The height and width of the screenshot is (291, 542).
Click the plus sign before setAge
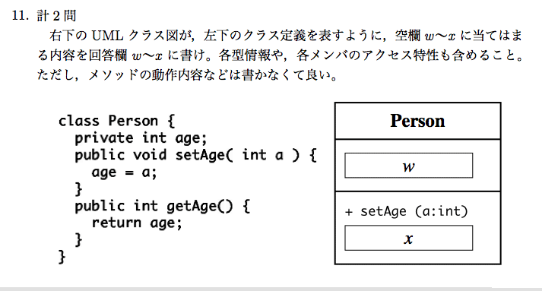[x=349, y=212]
